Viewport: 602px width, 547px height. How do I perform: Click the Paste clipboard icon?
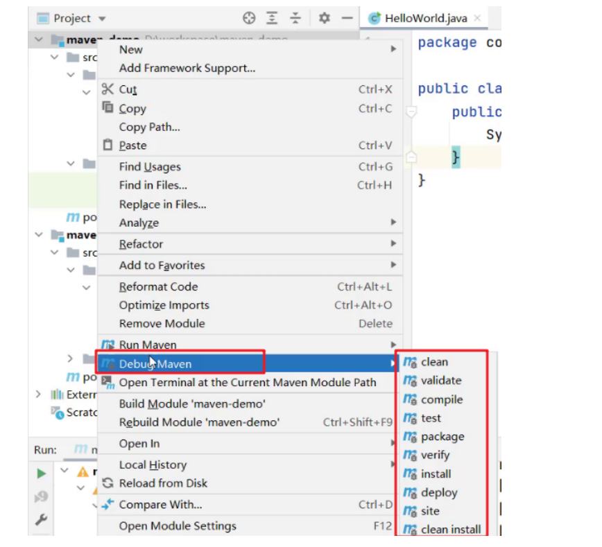[x=108, y=145]
